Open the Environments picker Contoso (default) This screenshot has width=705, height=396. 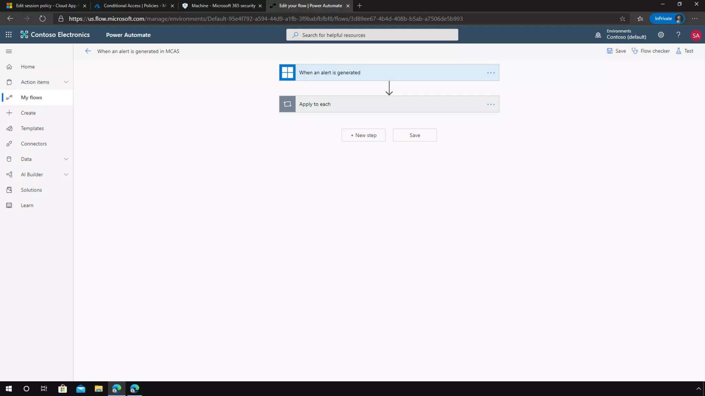point(621,34)
